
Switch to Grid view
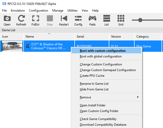(121, 21)
